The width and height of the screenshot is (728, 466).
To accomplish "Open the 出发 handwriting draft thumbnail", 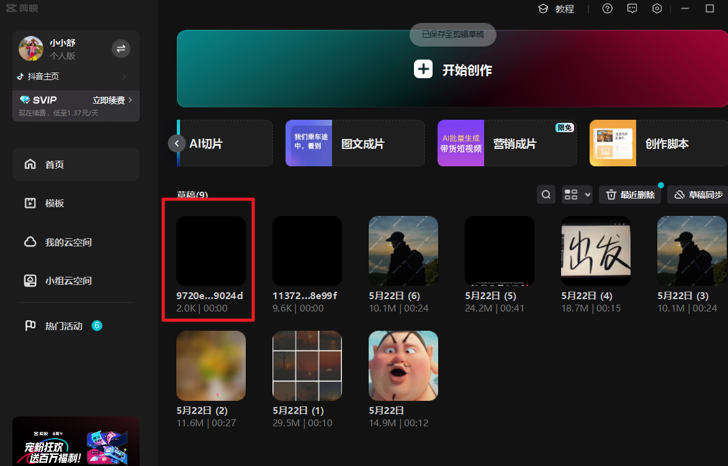I will coord(596,250).
